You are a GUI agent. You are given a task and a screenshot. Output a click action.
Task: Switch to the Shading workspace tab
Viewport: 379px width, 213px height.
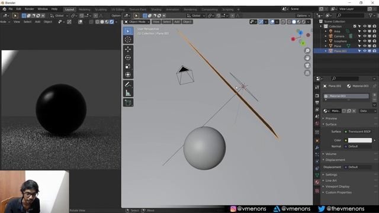156,9
